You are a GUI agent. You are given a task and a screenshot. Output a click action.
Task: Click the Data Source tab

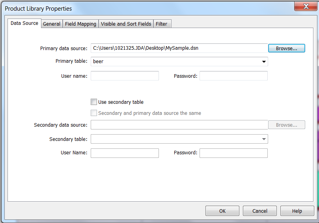(24, 23)
